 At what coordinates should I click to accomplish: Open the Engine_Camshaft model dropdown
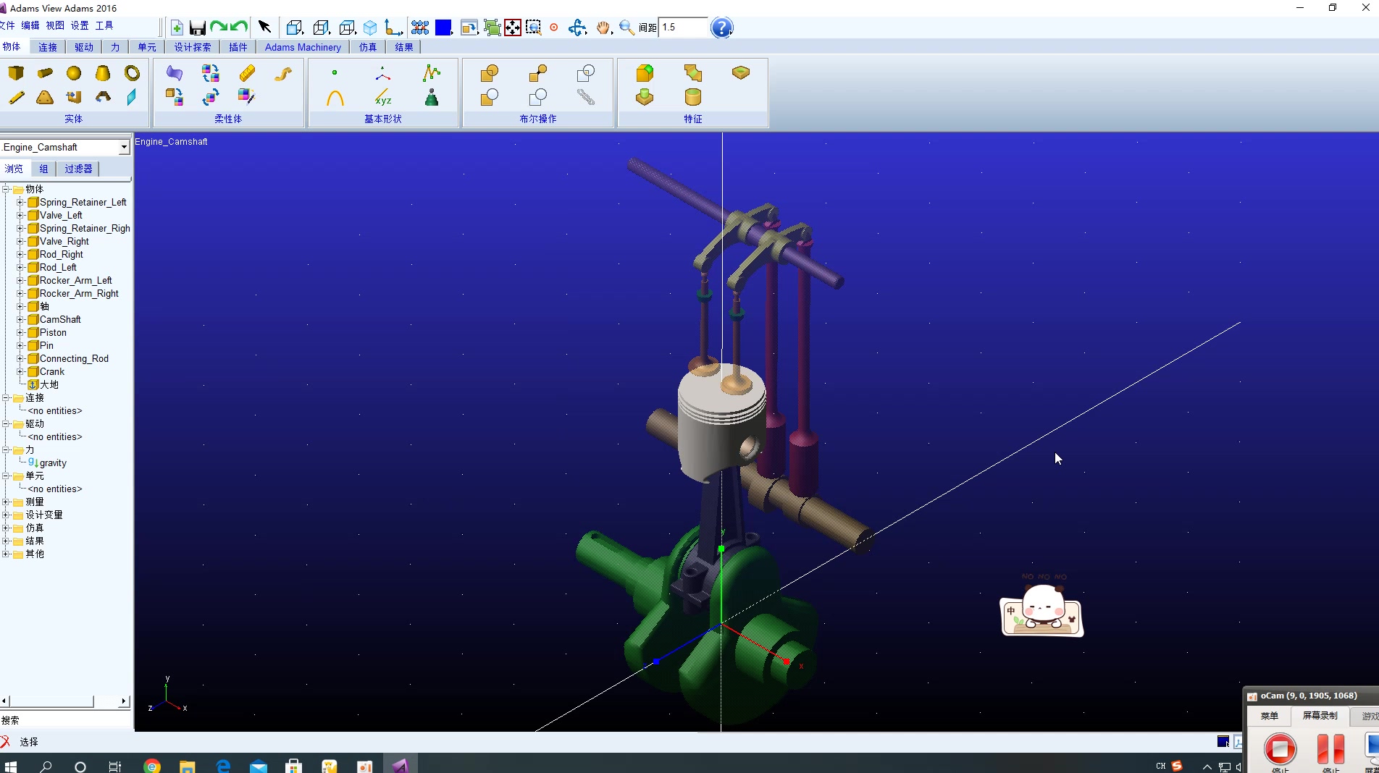pos(124,147)
